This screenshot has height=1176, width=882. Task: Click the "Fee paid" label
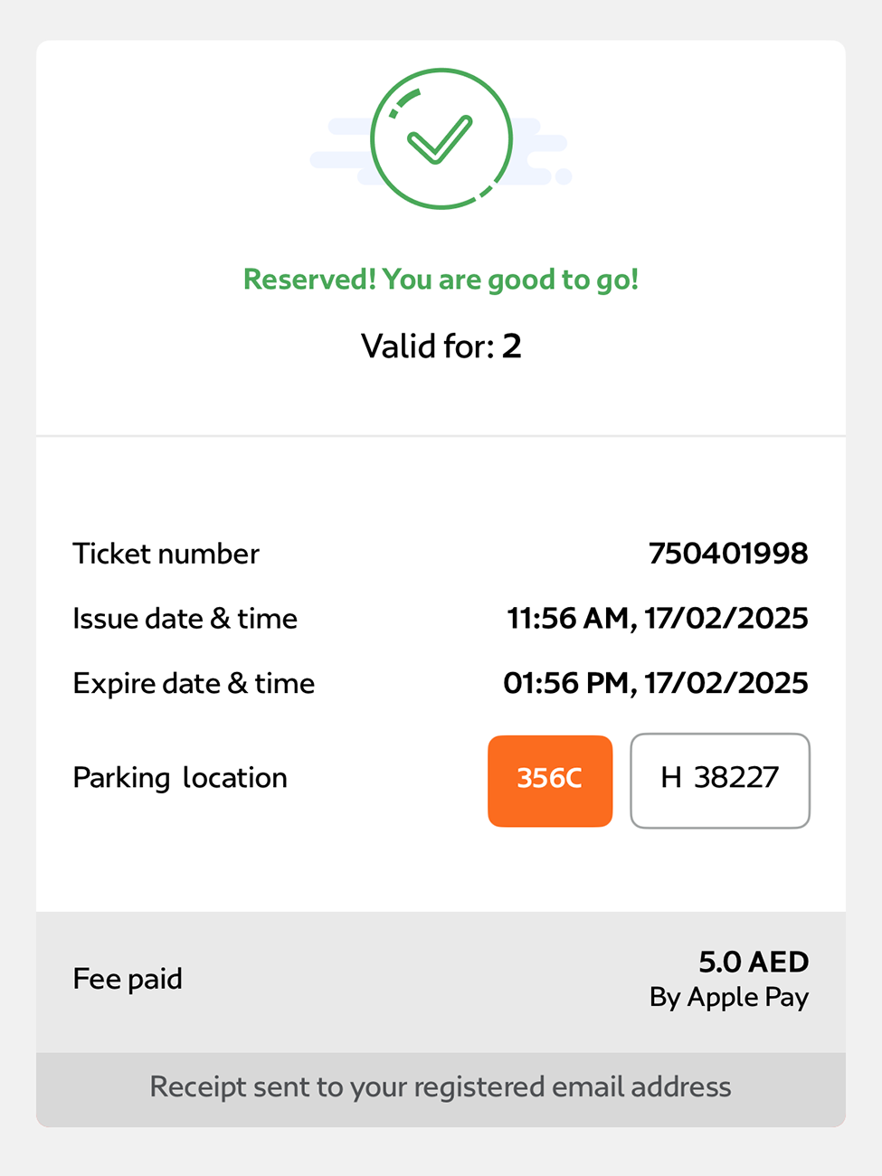[128, 979]
